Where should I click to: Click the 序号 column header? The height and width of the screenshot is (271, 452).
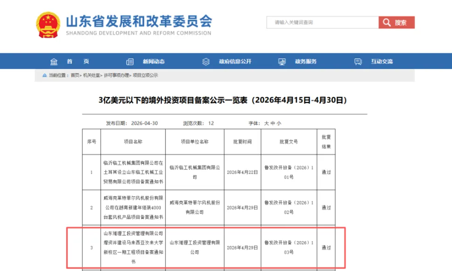[92, 142]
